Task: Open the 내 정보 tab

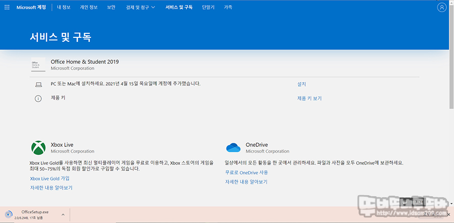Action: tap(64, 8)
